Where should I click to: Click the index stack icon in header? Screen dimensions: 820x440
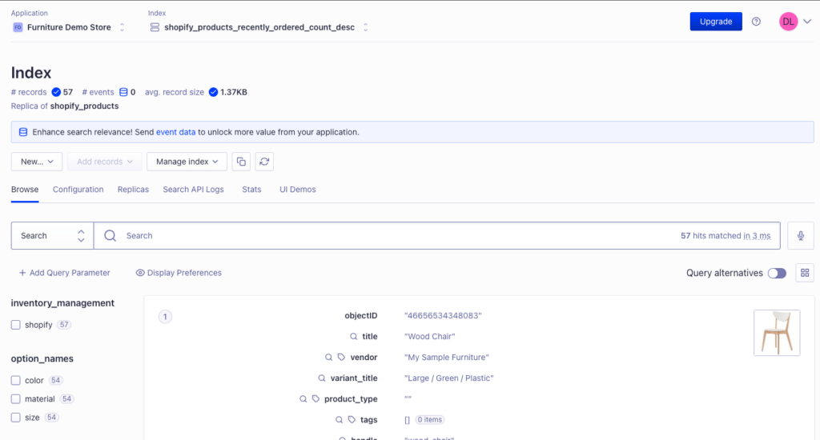155,27
